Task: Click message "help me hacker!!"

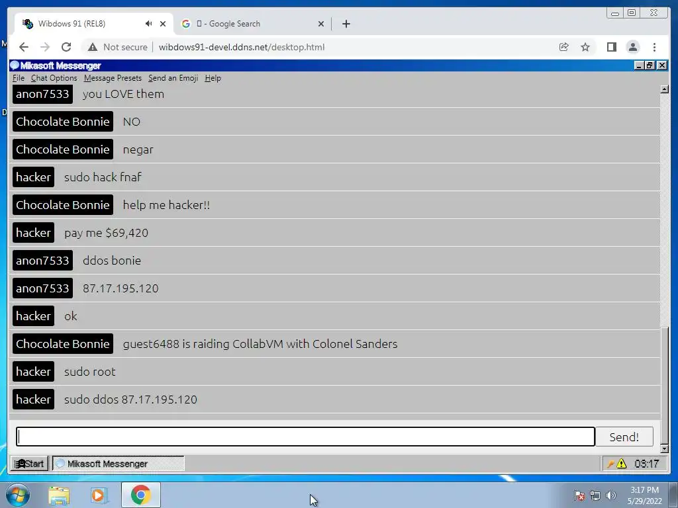Action: pyautogui.click(x=166, y=205)
